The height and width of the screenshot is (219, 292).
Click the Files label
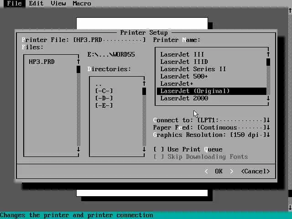tap(32, 47)
